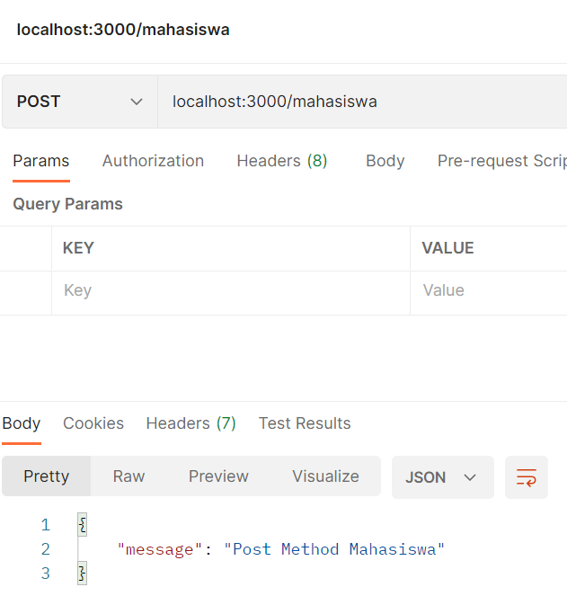Screen dimensions: 567x596
Task: Select the Raw view button
Action: click(x=128, y=476)
